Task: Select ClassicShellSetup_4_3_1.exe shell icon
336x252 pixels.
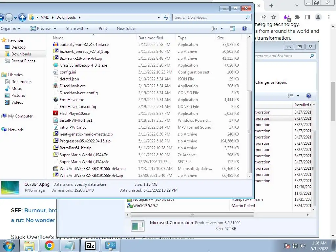Action: click(56, 65)
